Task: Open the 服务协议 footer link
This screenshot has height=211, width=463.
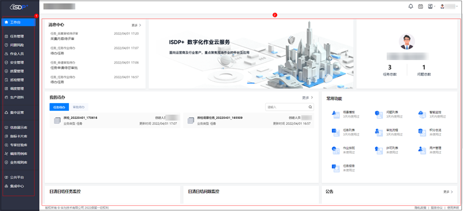Action: 437,208
